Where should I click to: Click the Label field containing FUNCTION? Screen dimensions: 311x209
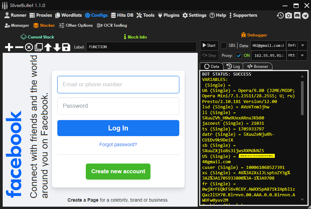pyautogui.click(x=141, y=47)
